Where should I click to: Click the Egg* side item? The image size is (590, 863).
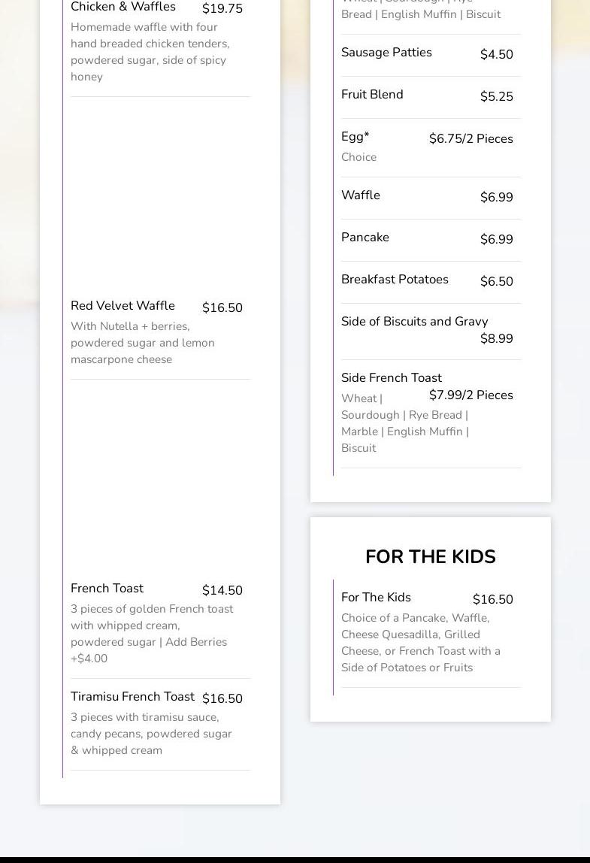(355, 137)
